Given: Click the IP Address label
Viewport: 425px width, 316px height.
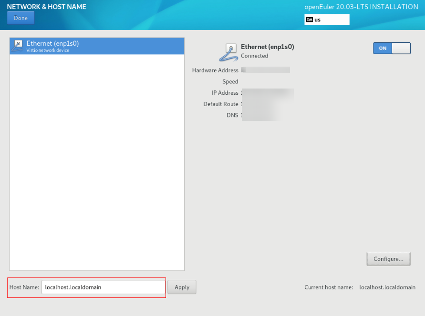Looking at the screenshot, I should (225, 93).
